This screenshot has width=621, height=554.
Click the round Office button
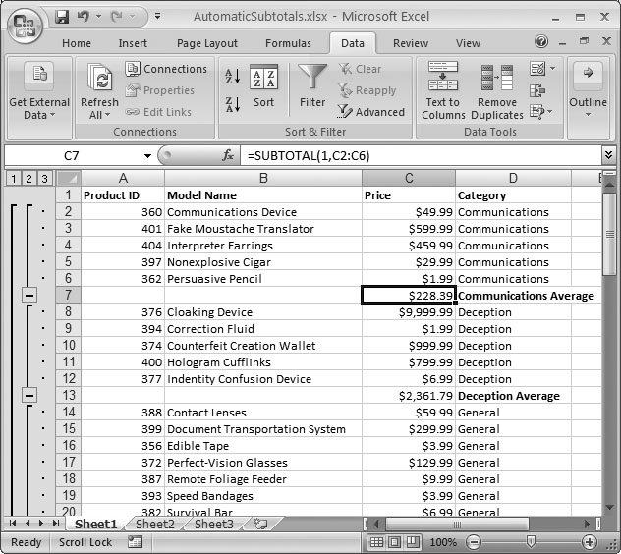click(25, 25)
